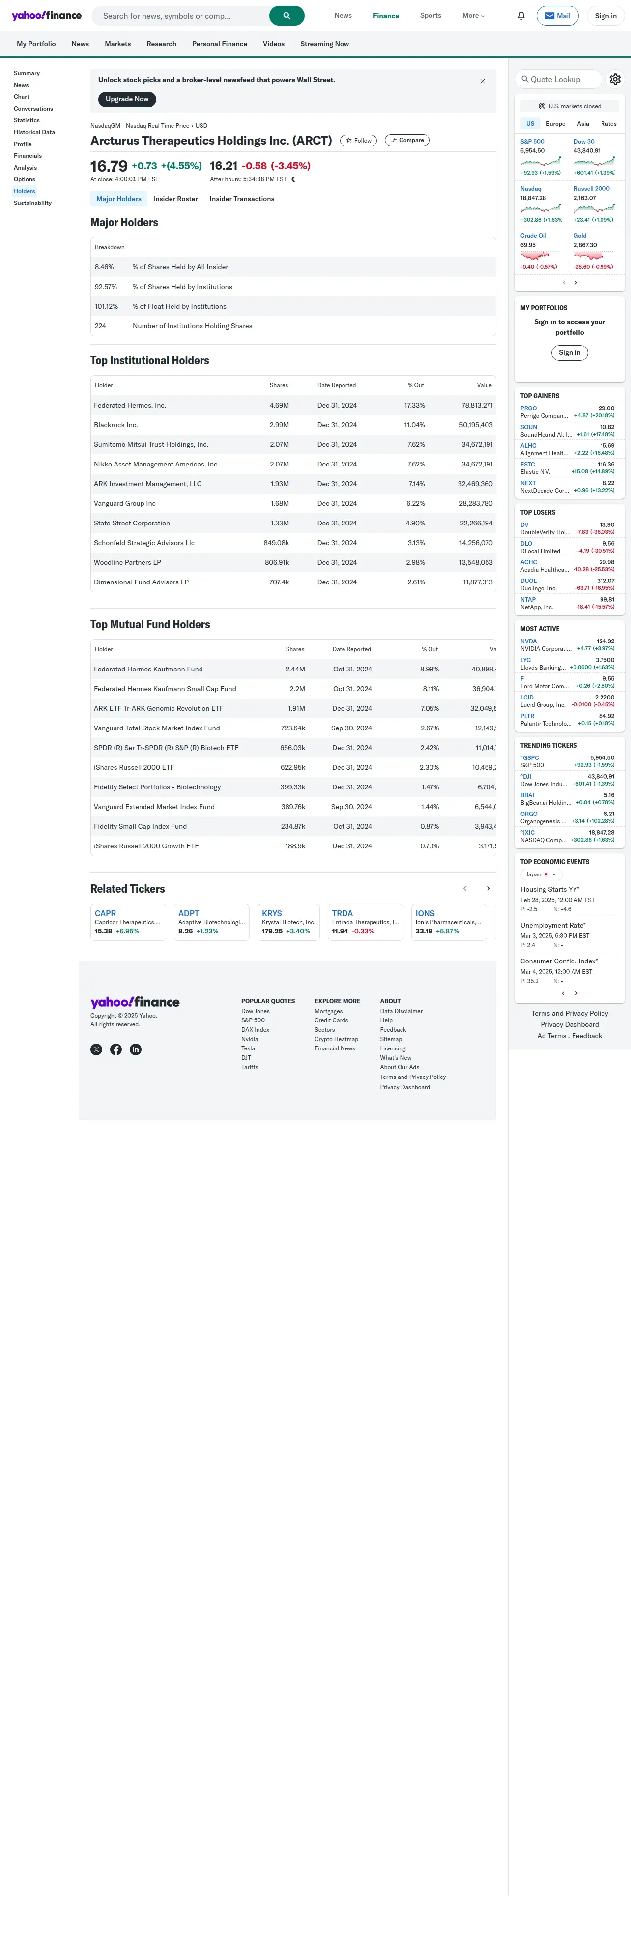
Task: Follow the ARCT stock with the star button
Action: [x=358, y=140]
